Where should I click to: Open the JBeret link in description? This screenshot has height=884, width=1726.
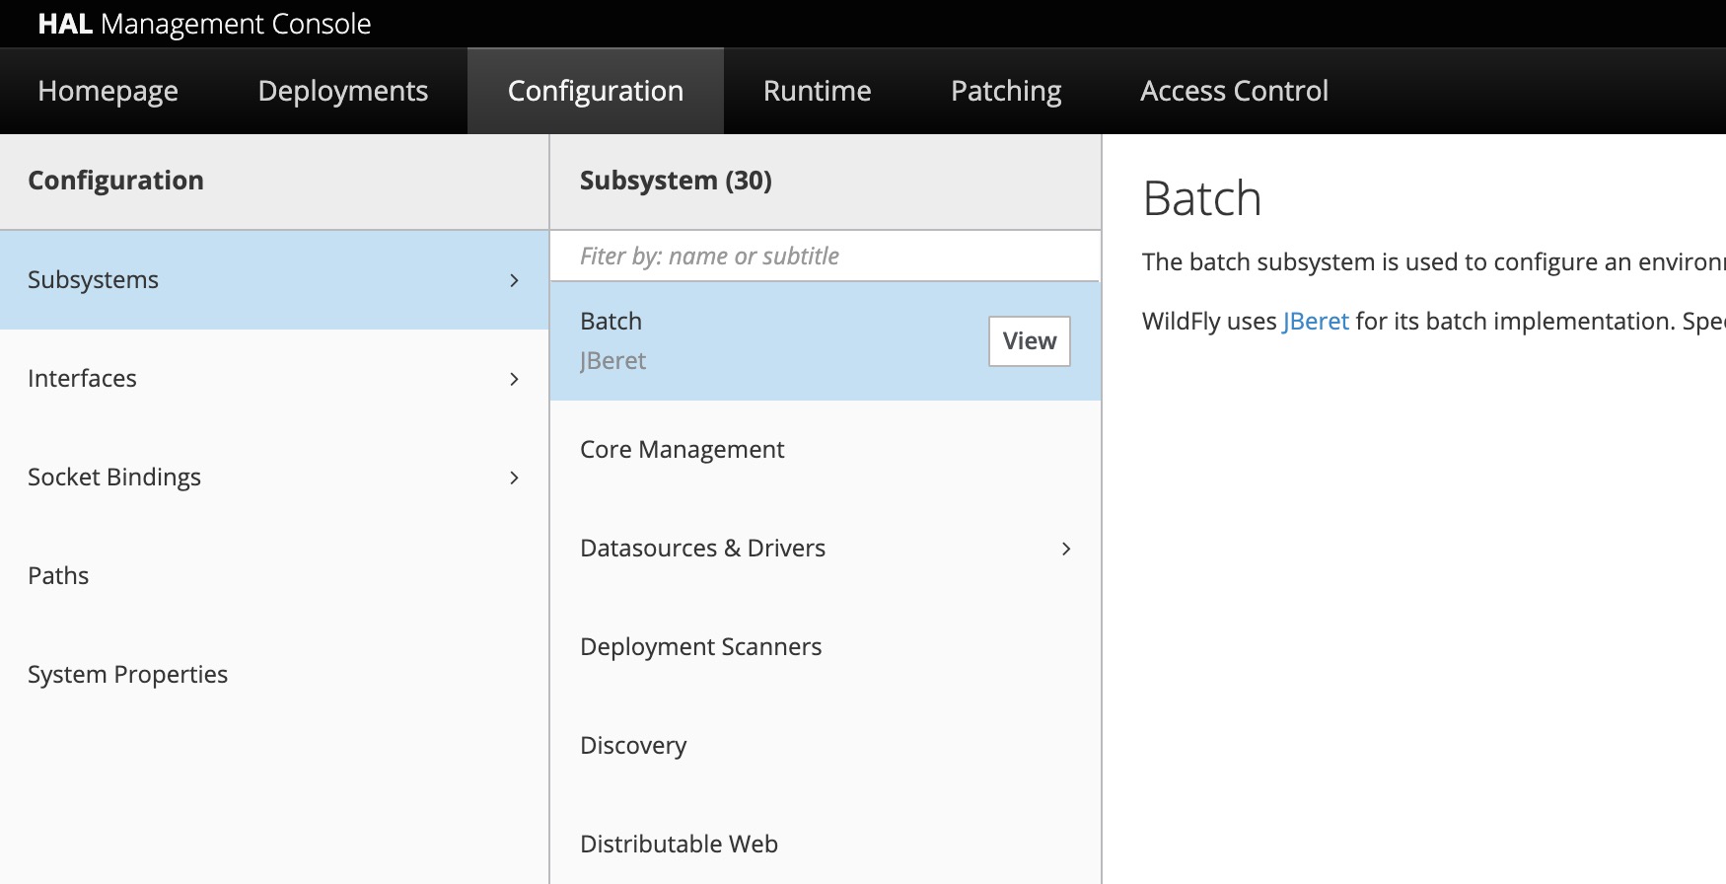pos(1316,322)
